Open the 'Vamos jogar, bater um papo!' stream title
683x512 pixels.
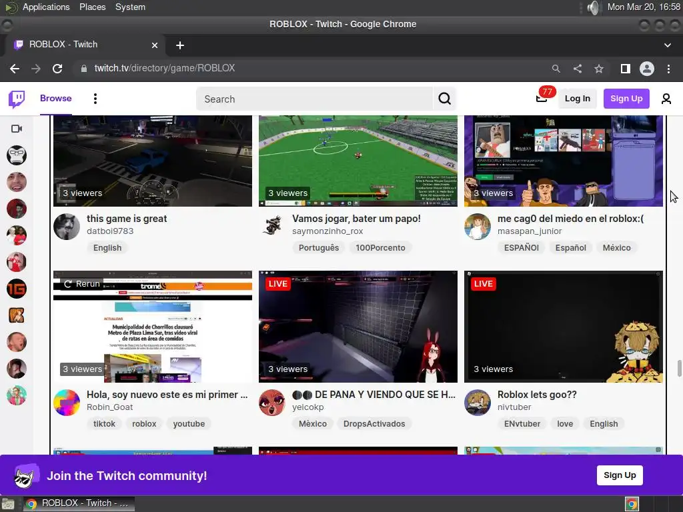tap(356, 219)
